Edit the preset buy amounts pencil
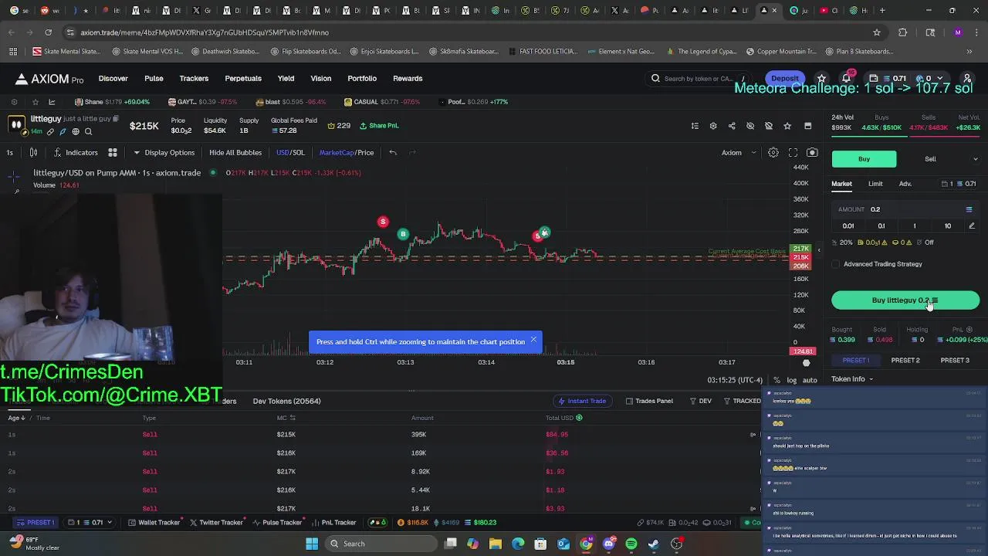Image resolution: width=988 pixels, height=556 pixels. click(972, 225)
